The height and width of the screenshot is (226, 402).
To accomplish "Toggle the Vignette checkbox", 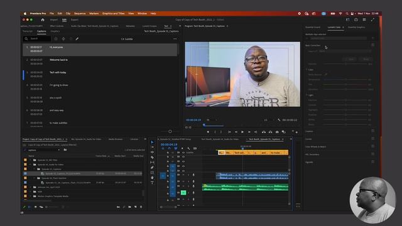I will click(372, 162).
